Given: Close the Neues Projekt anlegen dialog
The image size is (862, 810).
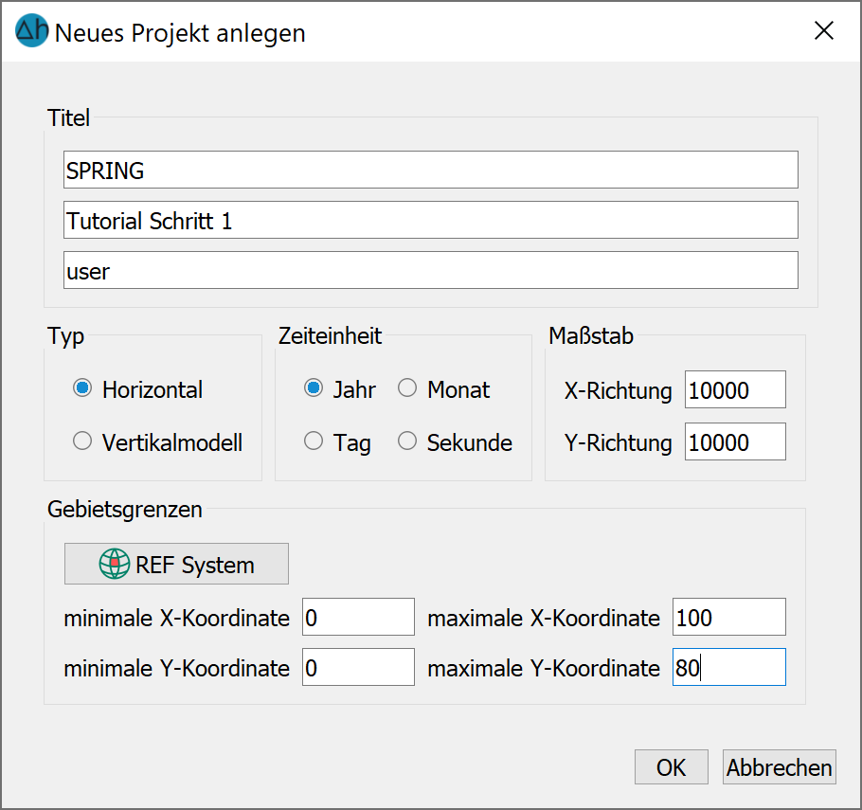Looking at the screenshot, I should [x=823, y=31].
